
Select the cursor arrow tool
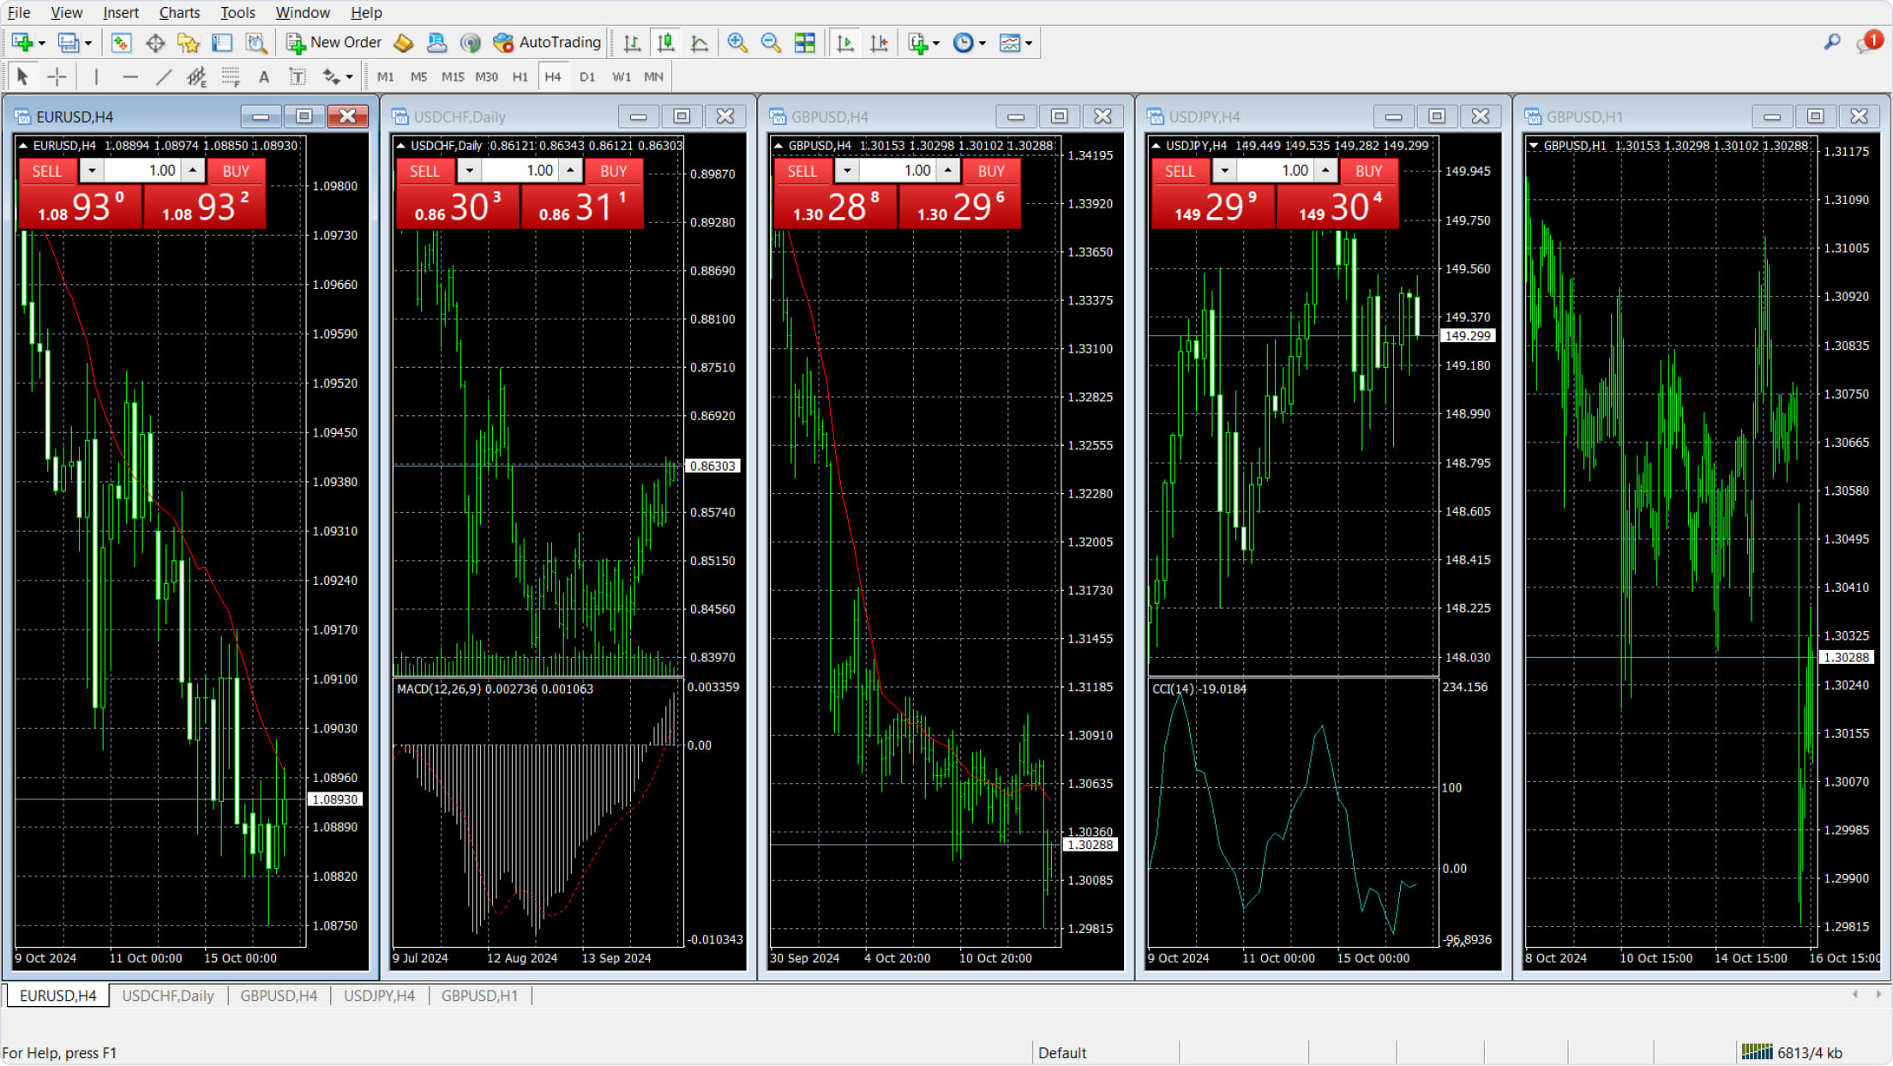click(x=23, y=76)
